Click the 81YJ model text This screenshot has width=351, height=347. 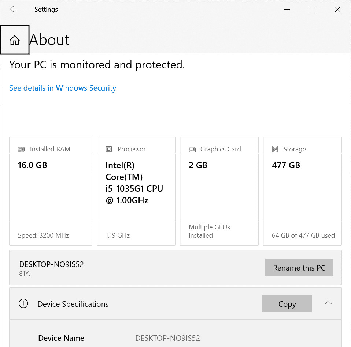tap(25, 274)
